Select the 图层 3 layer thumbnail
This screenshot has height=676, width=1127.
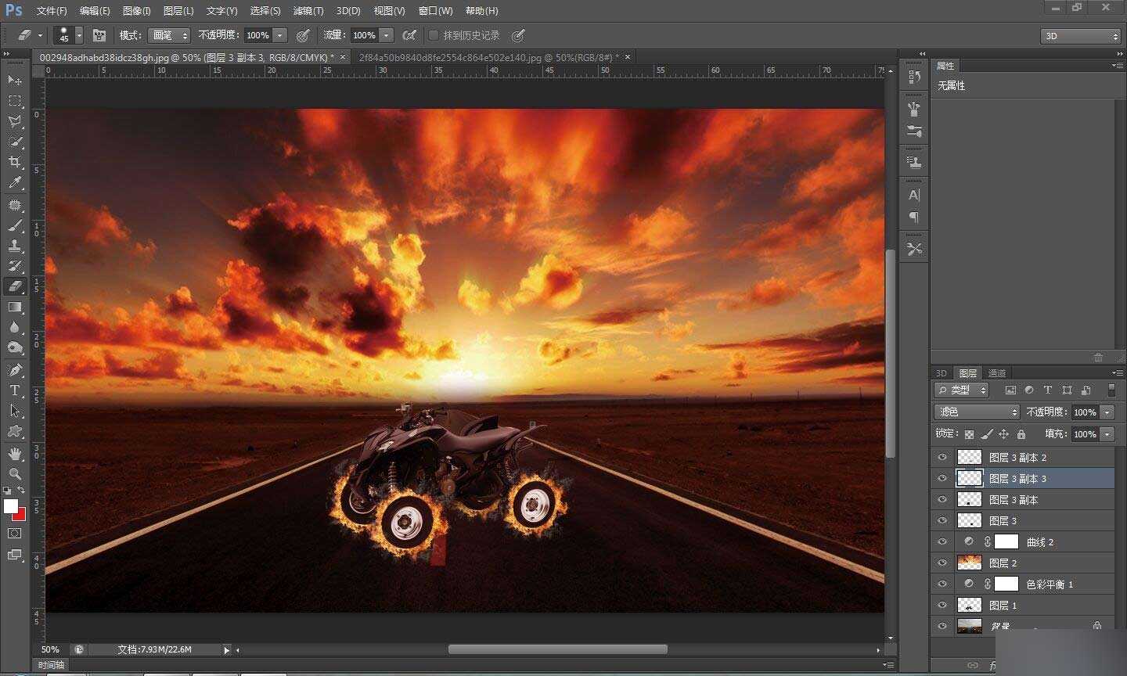[969, 520]
